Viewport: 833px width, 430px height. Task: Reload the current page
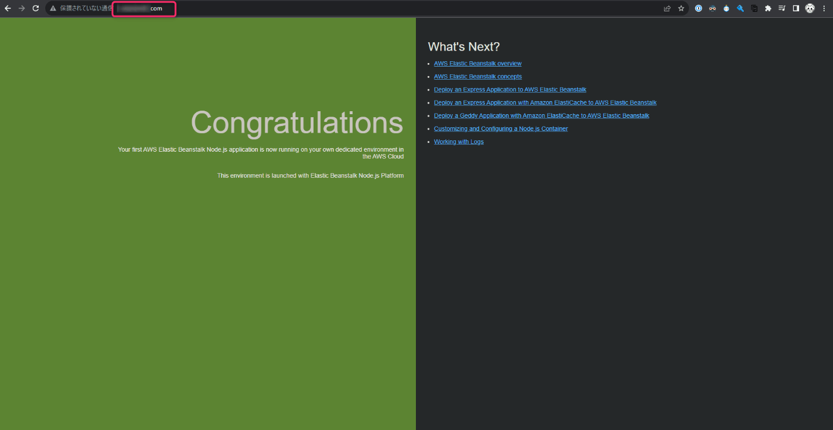click(x=36, y=8)
